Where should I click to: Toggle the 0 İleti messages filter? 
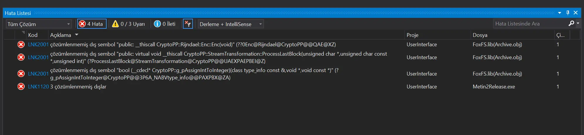click(x=165, y=24)
